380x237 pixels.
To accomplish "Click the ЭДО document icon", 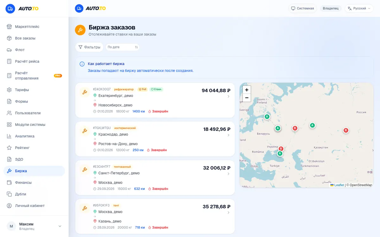I will click(9, 159).
